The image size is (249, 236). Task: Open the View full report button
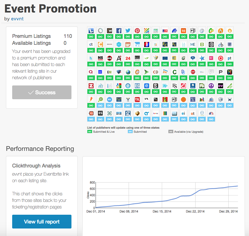42,222
